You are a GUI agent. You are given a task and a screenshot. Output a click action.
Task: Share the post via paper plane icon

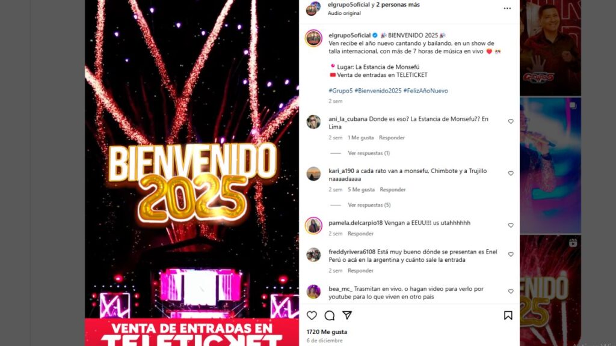pyautogui.click(x=347, y=315)
